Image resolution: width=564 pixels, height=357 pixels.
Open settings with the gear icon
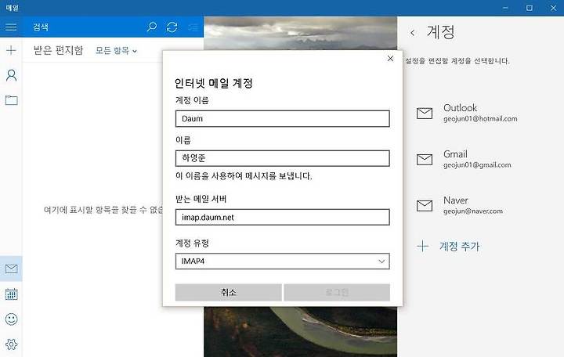11,344
